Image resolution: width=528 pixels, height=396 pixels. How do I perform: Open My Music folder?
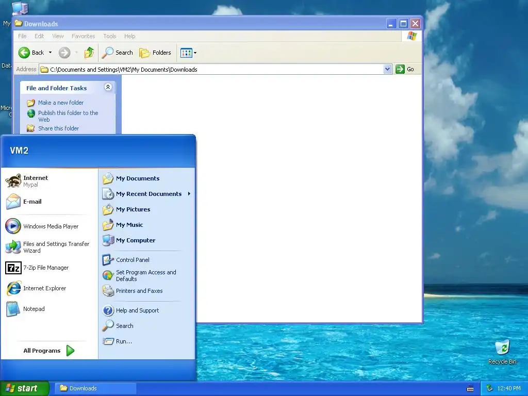(x=147, y=225)
